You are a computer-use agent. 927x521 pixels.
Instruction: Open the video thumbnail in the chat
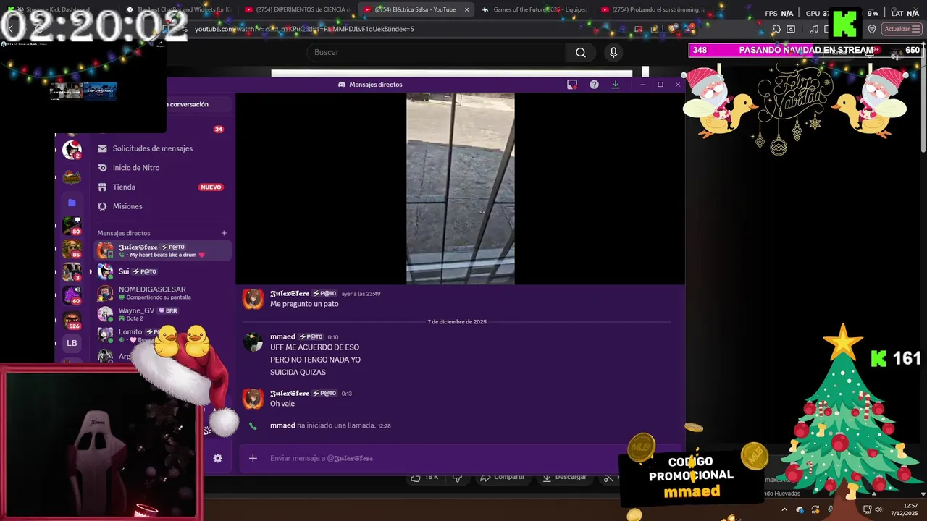(461, 188)
